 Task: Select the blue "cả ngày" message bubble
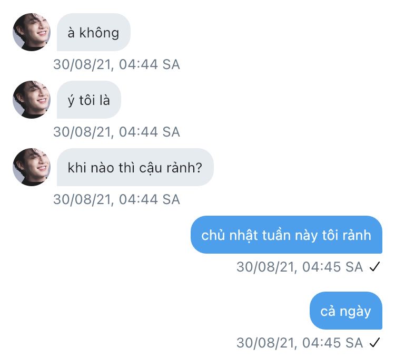pyautogui.click(x=345, y=311)
